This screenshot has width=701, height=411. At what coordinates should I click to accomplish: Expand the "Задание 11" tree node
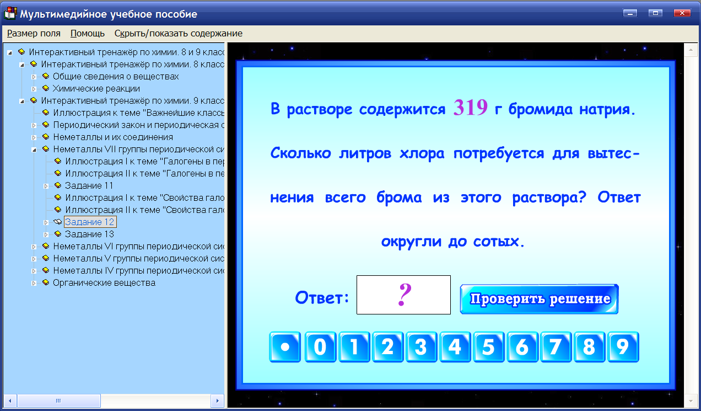click(x=47, y=186)
